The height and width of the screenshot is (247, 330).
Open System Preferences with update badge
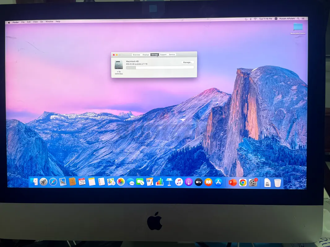click(x=253, y=182)
